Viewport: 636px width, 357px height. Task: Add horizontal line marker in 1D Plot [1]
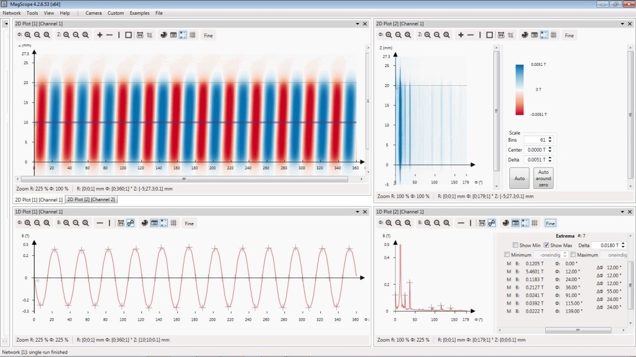(x=100, y=223)
